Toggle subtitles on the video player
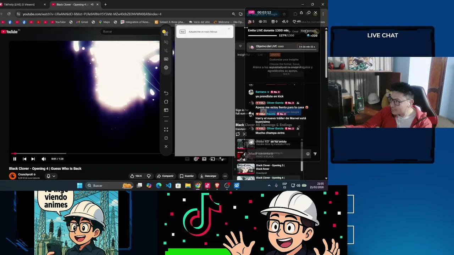454x255 pixels. coord(187,159)
